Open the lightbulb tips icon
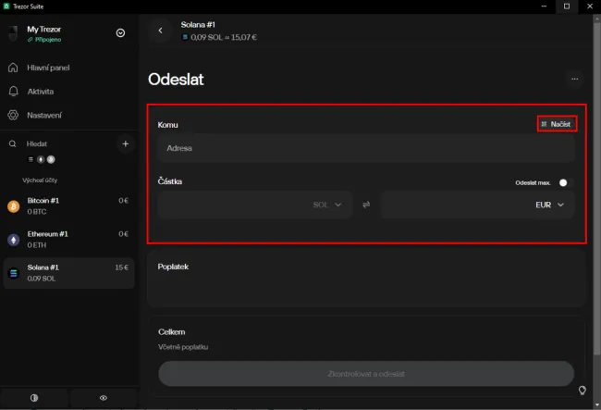The height and width of the screenshot is (410, 601). (x=582, y=390)
